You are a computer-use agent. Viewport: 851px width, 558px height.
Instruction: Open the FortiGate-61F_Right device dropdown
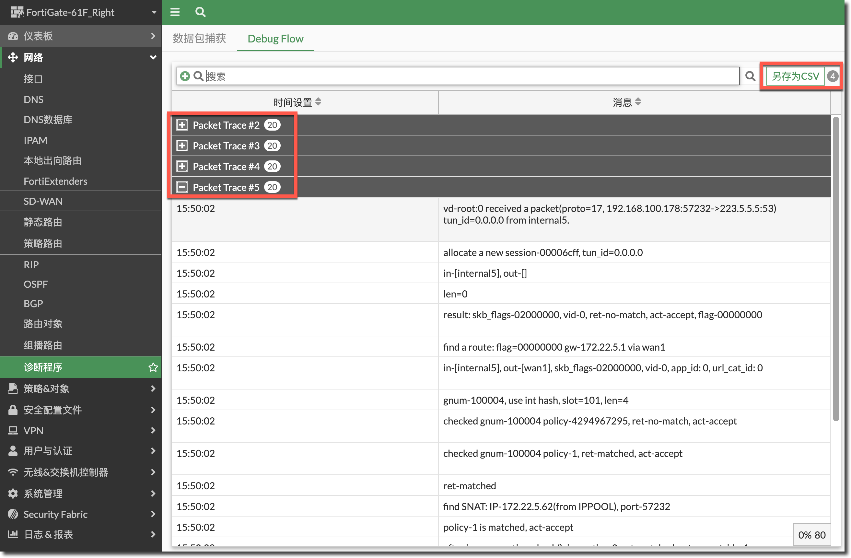point(154,13)
